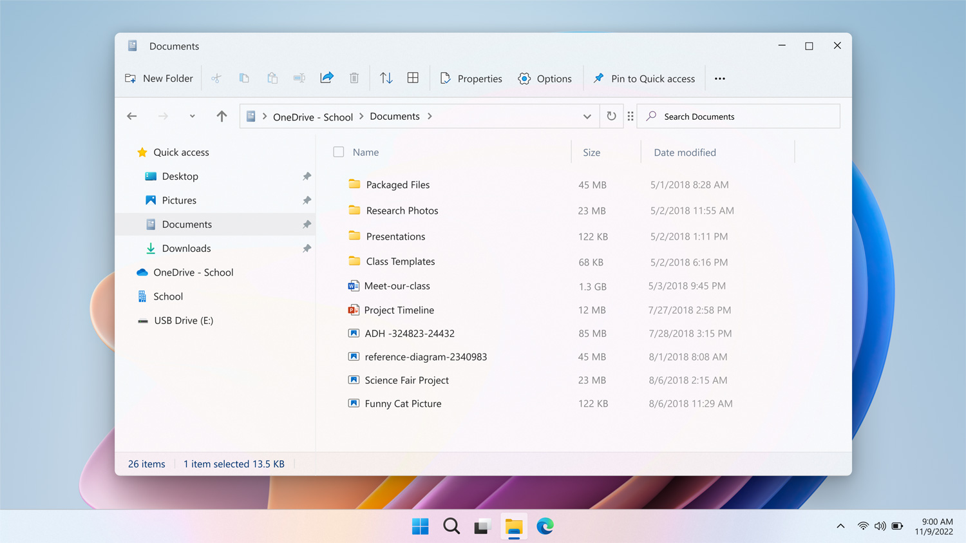Go back with the left arrow

point(132,117)
